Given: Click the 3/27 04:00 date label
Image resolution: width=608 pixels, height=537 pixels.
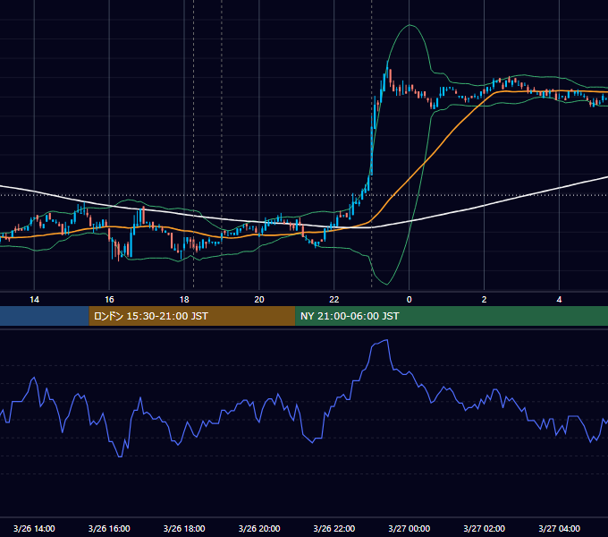Looking at the screenshot, I should [559, 528].
